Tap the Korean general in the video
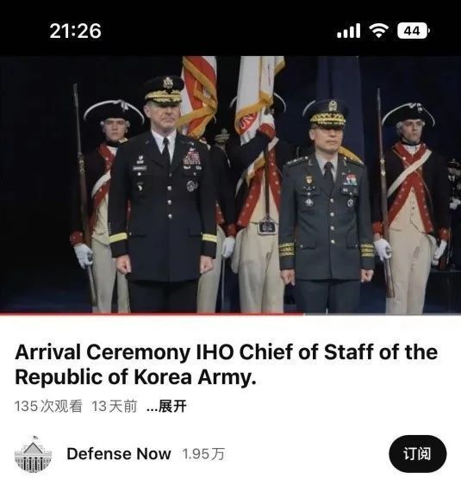The width and height of the screenshot is (461, 479). [x=327, y=208]
